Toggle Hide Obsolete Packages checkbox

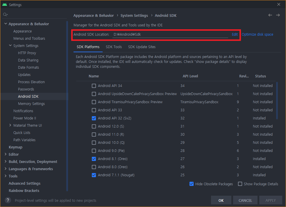tap(192, 184)
